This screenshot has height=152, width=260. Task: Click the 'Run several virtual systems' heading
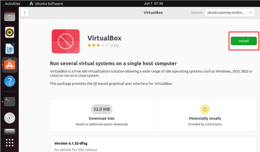coord(113,63)
